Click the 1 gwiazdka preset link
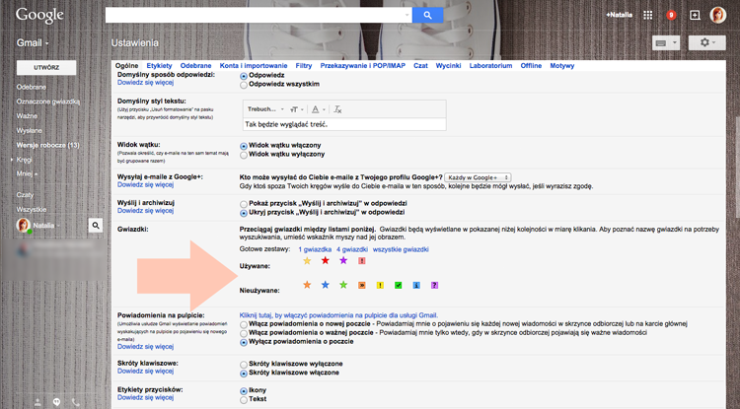The width and height of the screenshot is (740, 409). 315,249
